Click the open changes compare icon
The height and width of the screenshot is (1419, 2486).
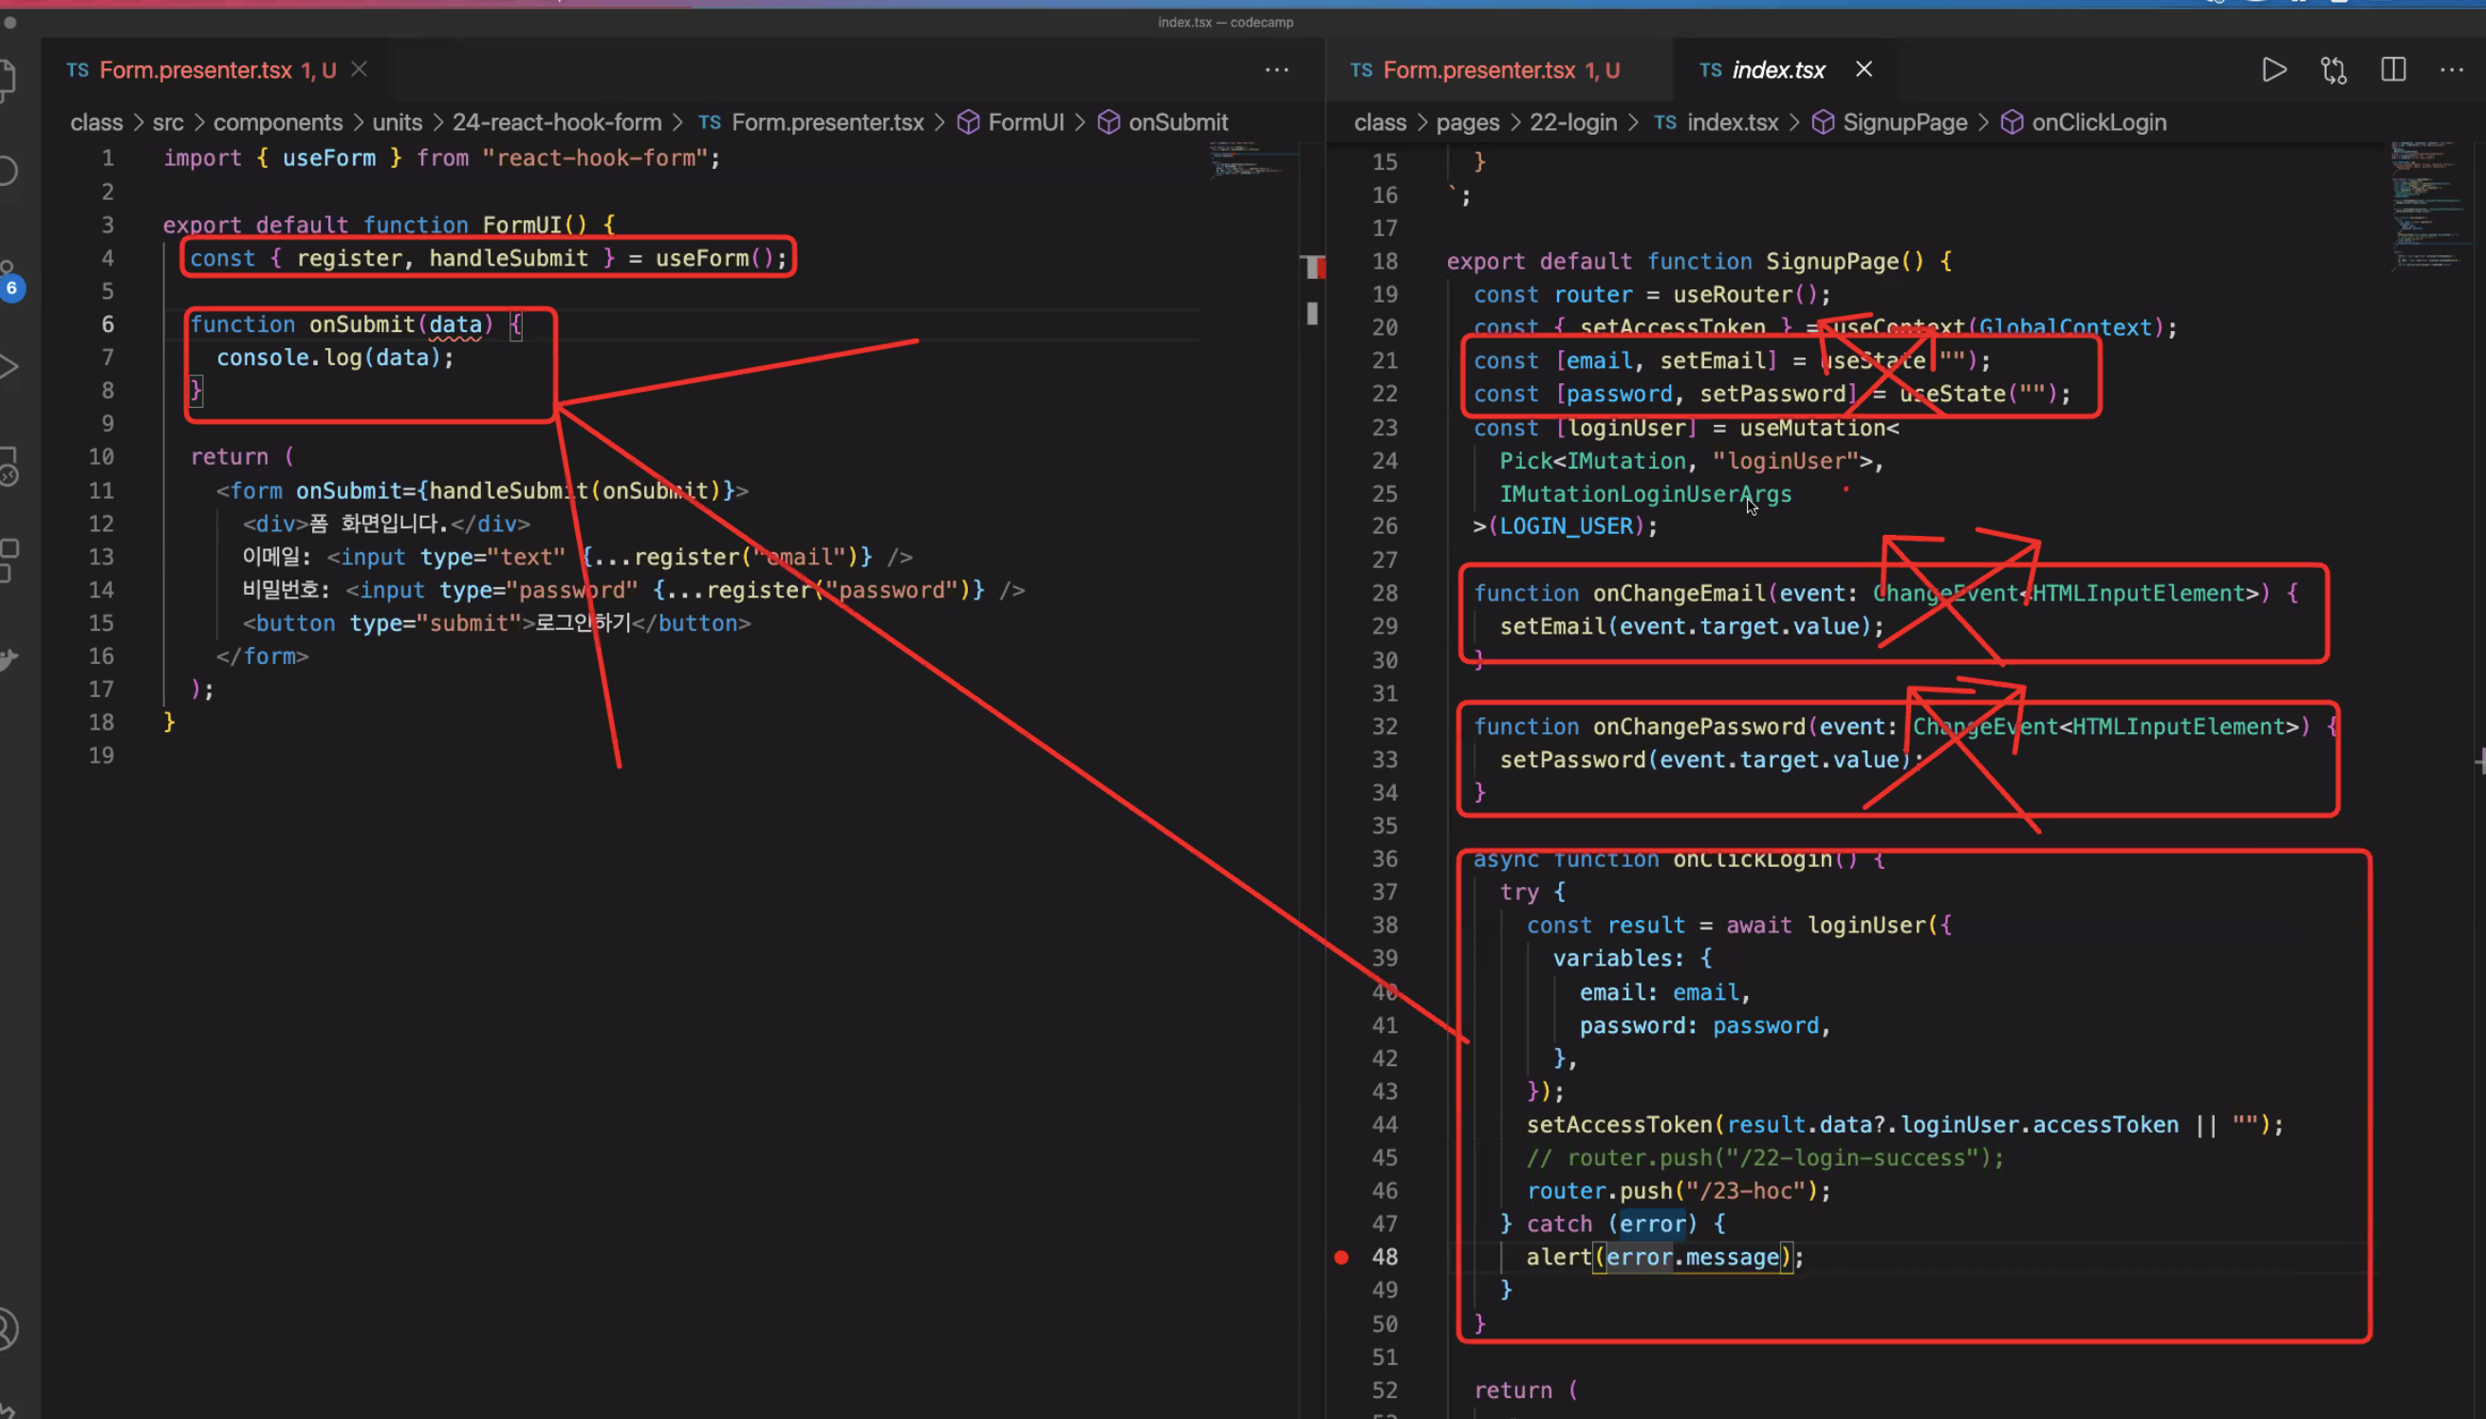[2334, 70]
